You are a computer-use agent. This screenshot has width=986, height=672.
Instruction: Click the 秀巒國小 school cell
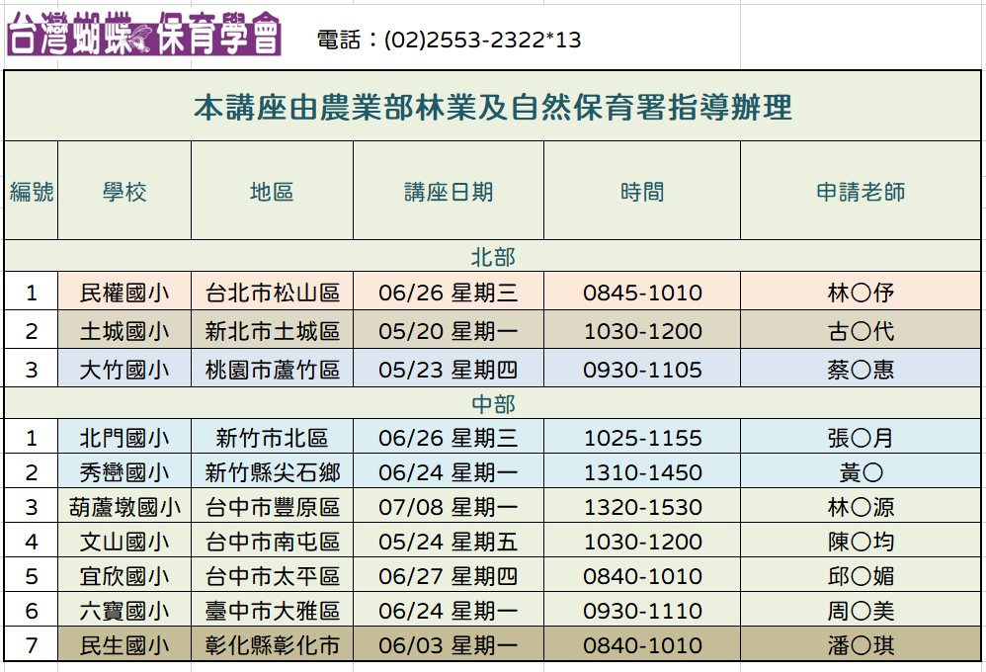coord(124,472)
